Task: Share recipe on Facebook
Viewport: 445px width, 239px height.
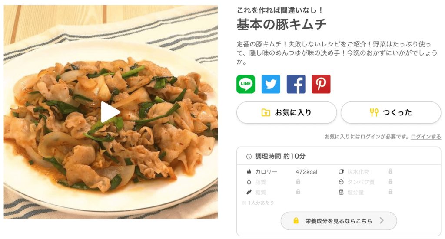Action: tap(296, 84)
